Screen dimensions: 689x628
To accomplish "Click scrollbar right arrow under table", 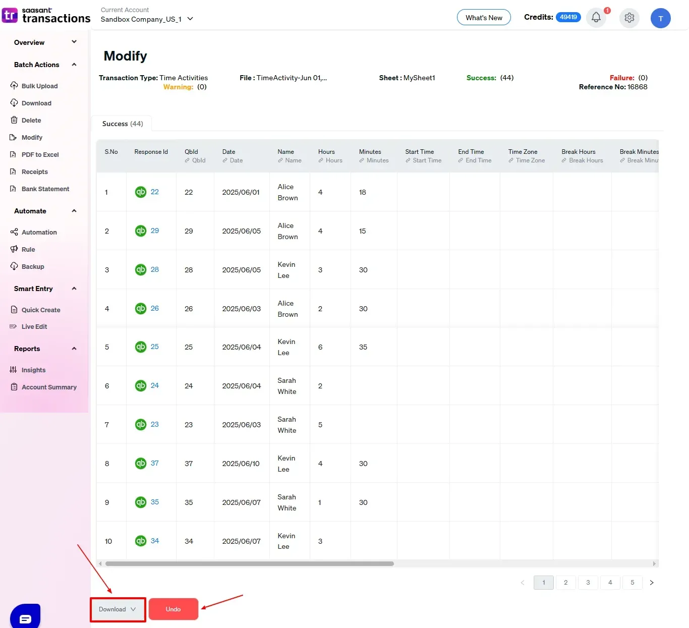I will (x=654, y=564).
